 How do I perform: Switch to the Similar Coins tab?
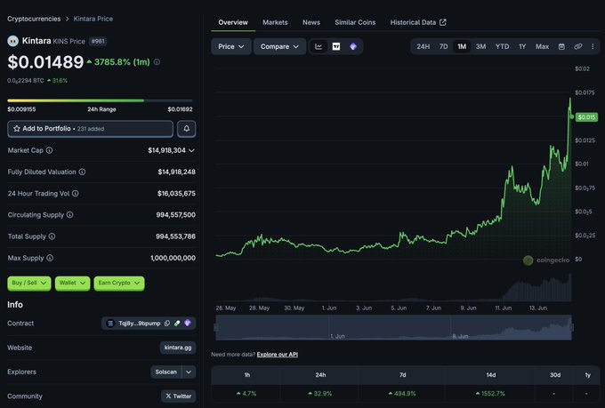(x=355, y=22)
